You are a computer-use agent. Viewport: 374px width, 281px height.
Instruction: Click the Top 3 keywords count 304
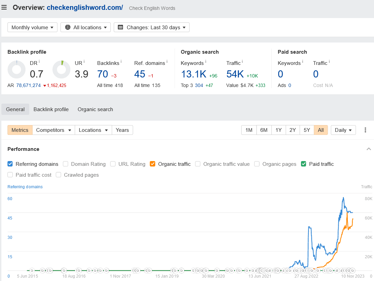point(199,85)
